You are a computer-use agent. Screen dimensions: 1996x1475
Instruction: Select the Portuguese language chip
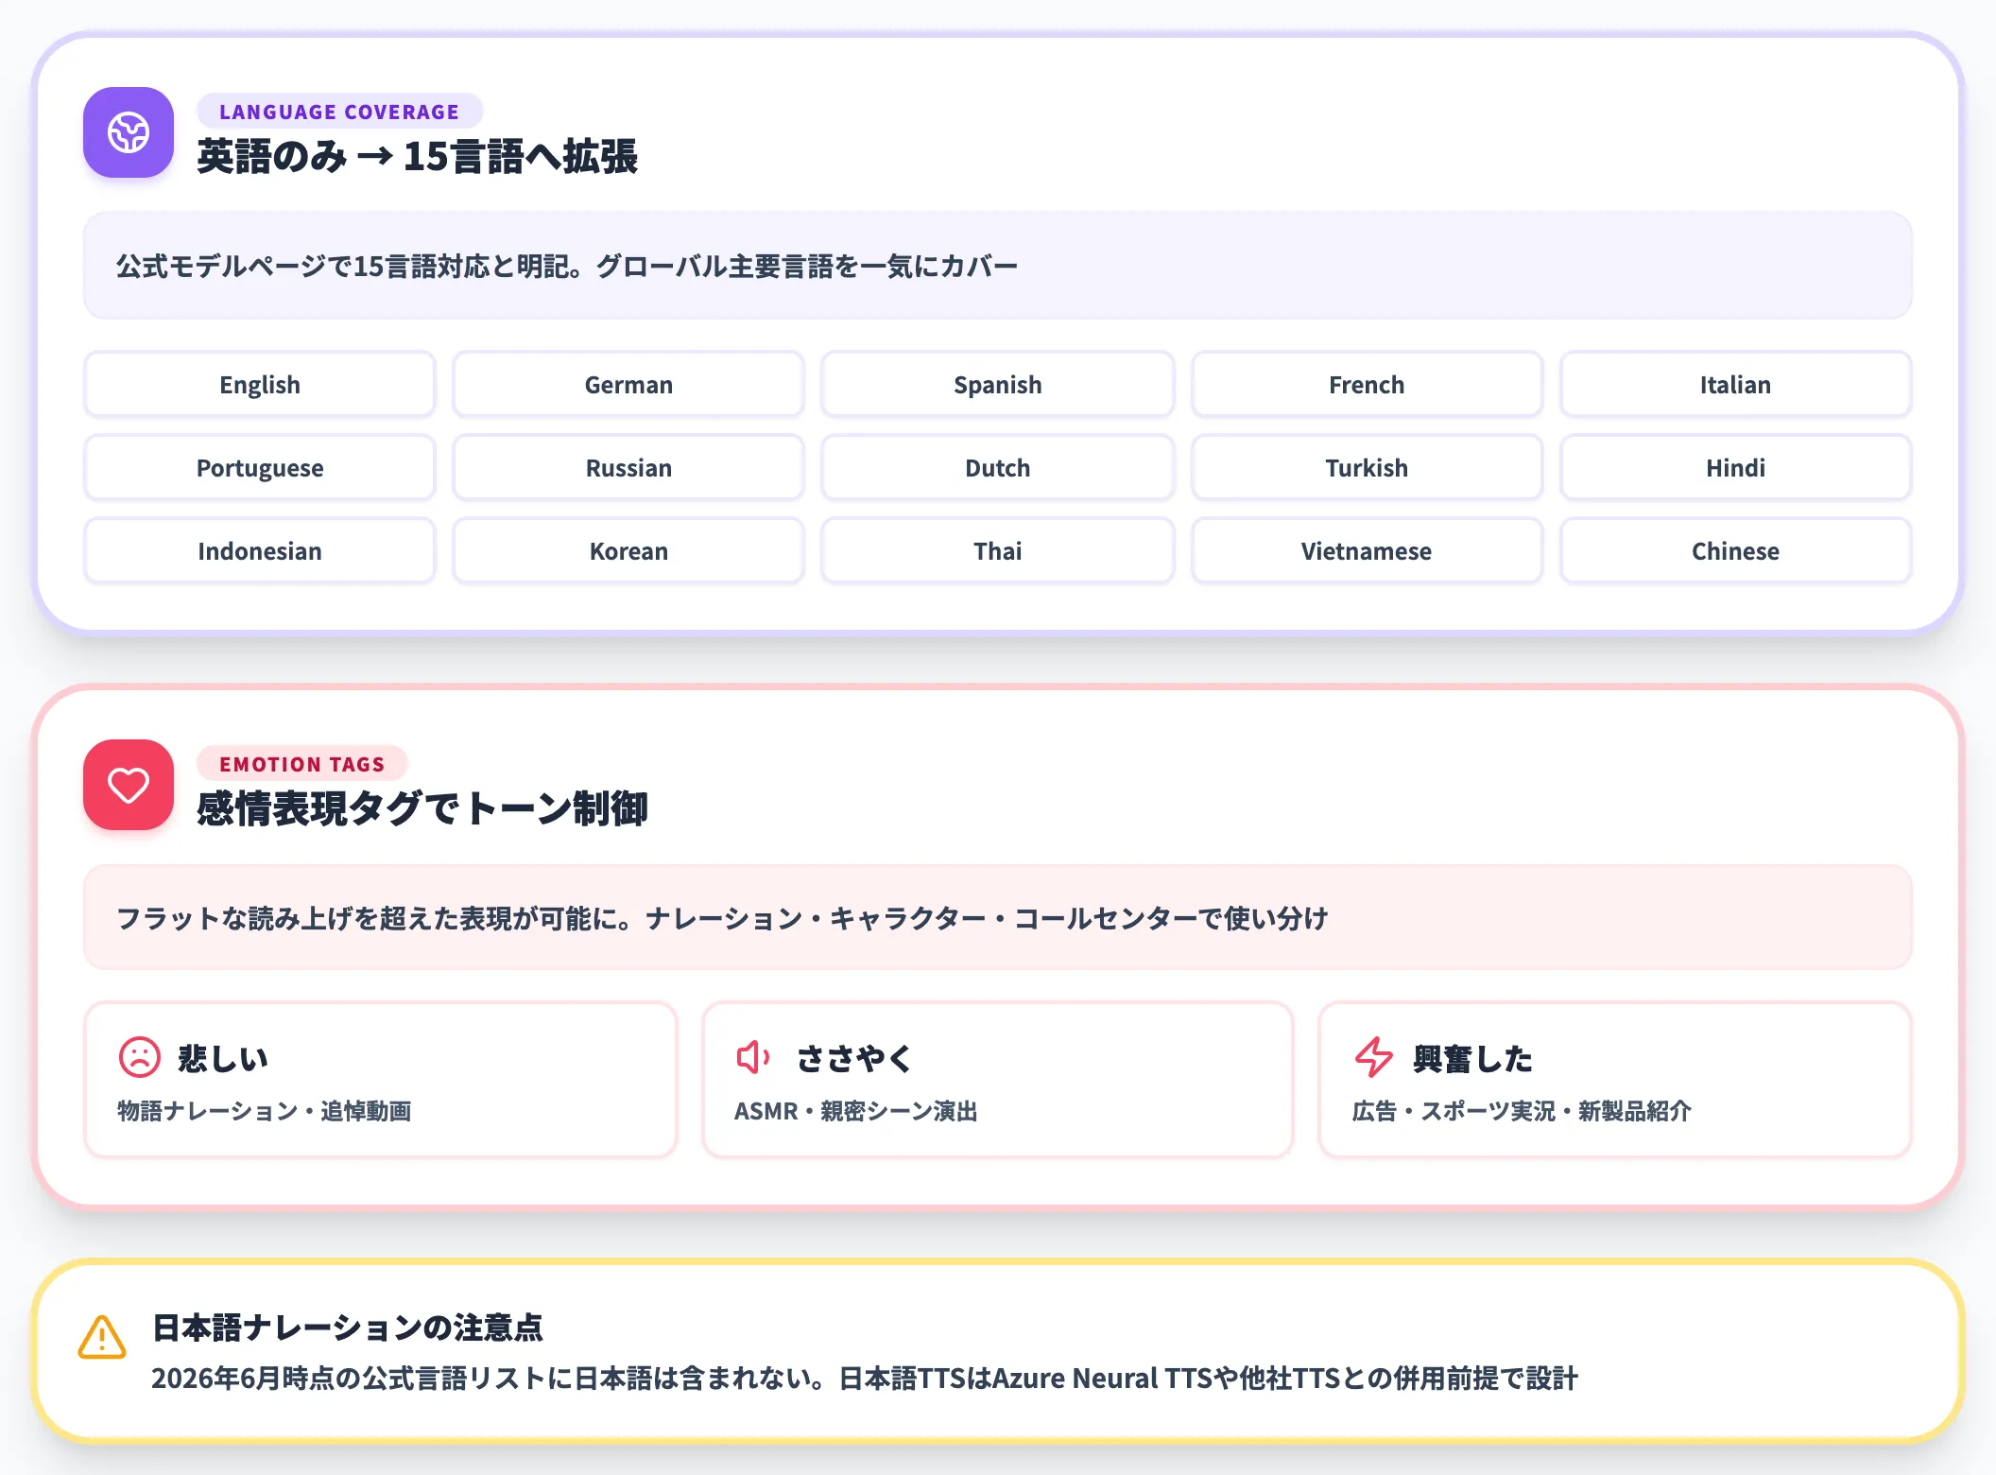pos(260,468)
